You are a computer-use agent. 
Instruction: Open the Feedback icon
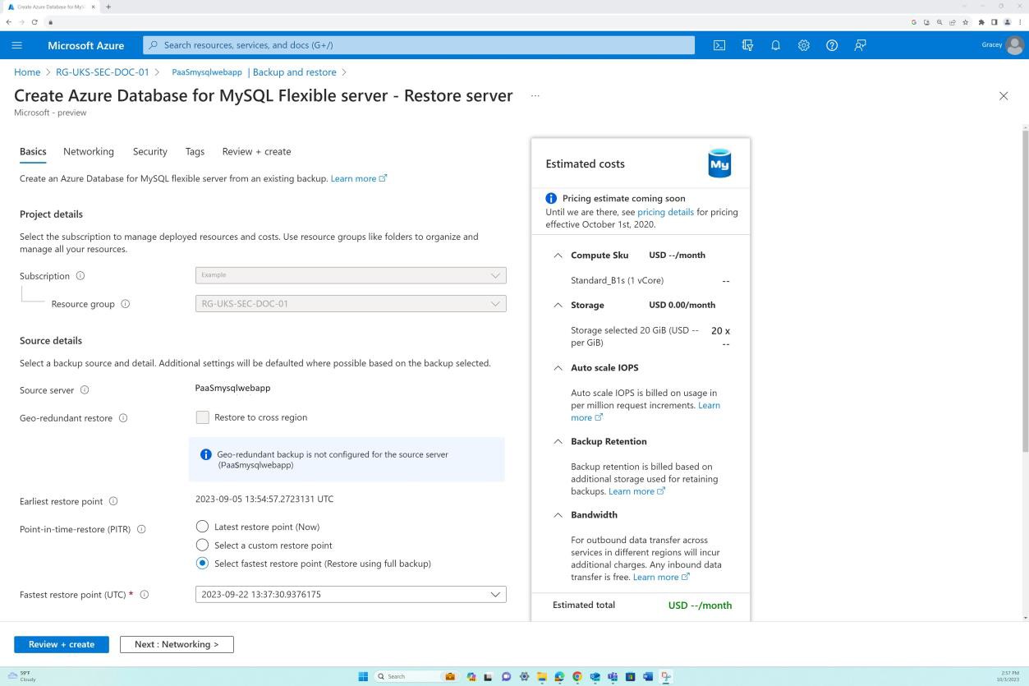click(859, 45)
